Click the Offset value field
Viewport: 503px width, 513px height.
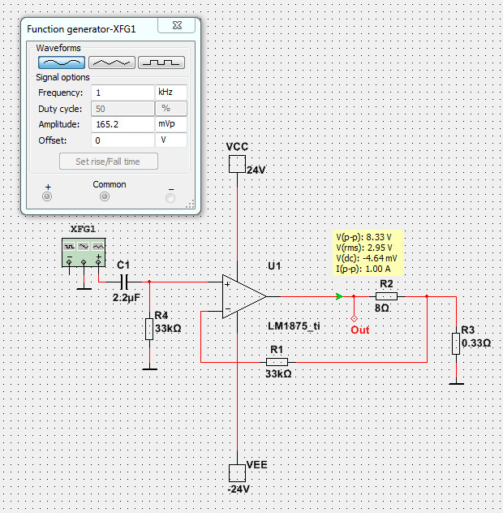123,140
